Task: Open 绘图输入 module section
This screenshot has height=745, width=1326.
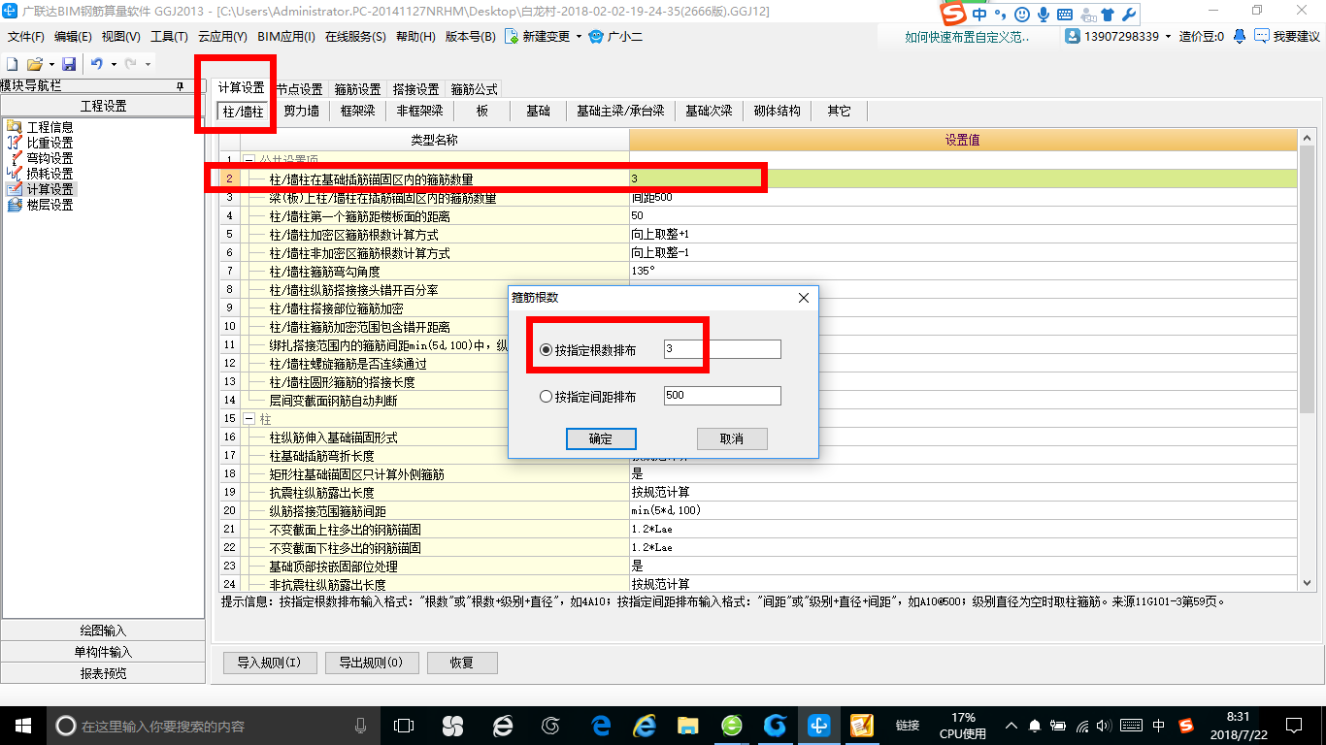Action: pyautogui.click(x=103, y=631)
